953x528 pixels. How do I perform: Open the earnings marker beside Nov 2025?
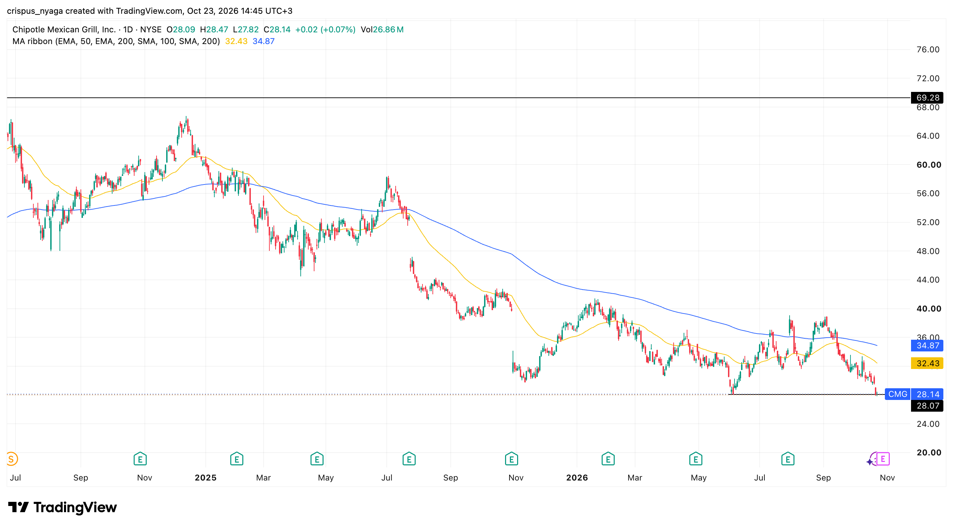coord(511,459)
